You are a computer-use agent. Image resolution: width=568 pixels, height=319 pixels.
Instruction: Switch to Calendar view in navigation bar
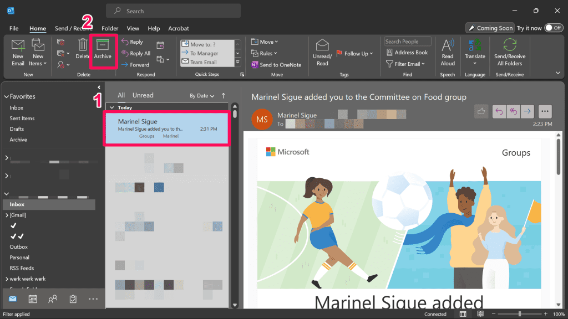tap(33, 299)
